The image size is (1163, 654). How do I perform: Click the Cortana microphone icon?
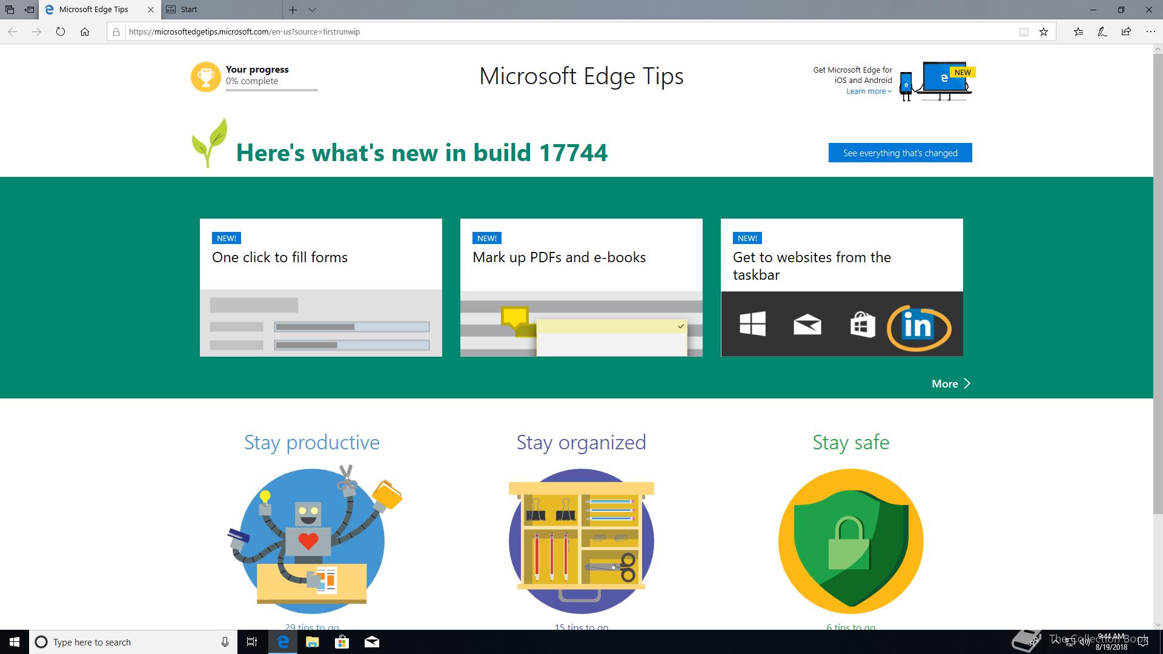(225, 642)
